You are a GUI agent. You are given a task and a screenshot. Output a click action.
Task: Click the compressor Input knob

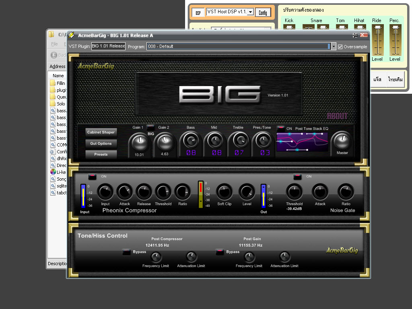105,192
